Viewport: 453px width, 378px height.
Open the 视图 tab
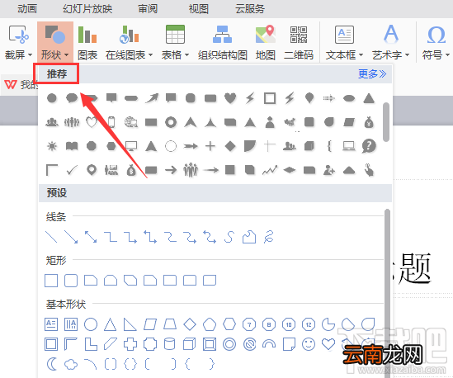click(x=199, y=9)
